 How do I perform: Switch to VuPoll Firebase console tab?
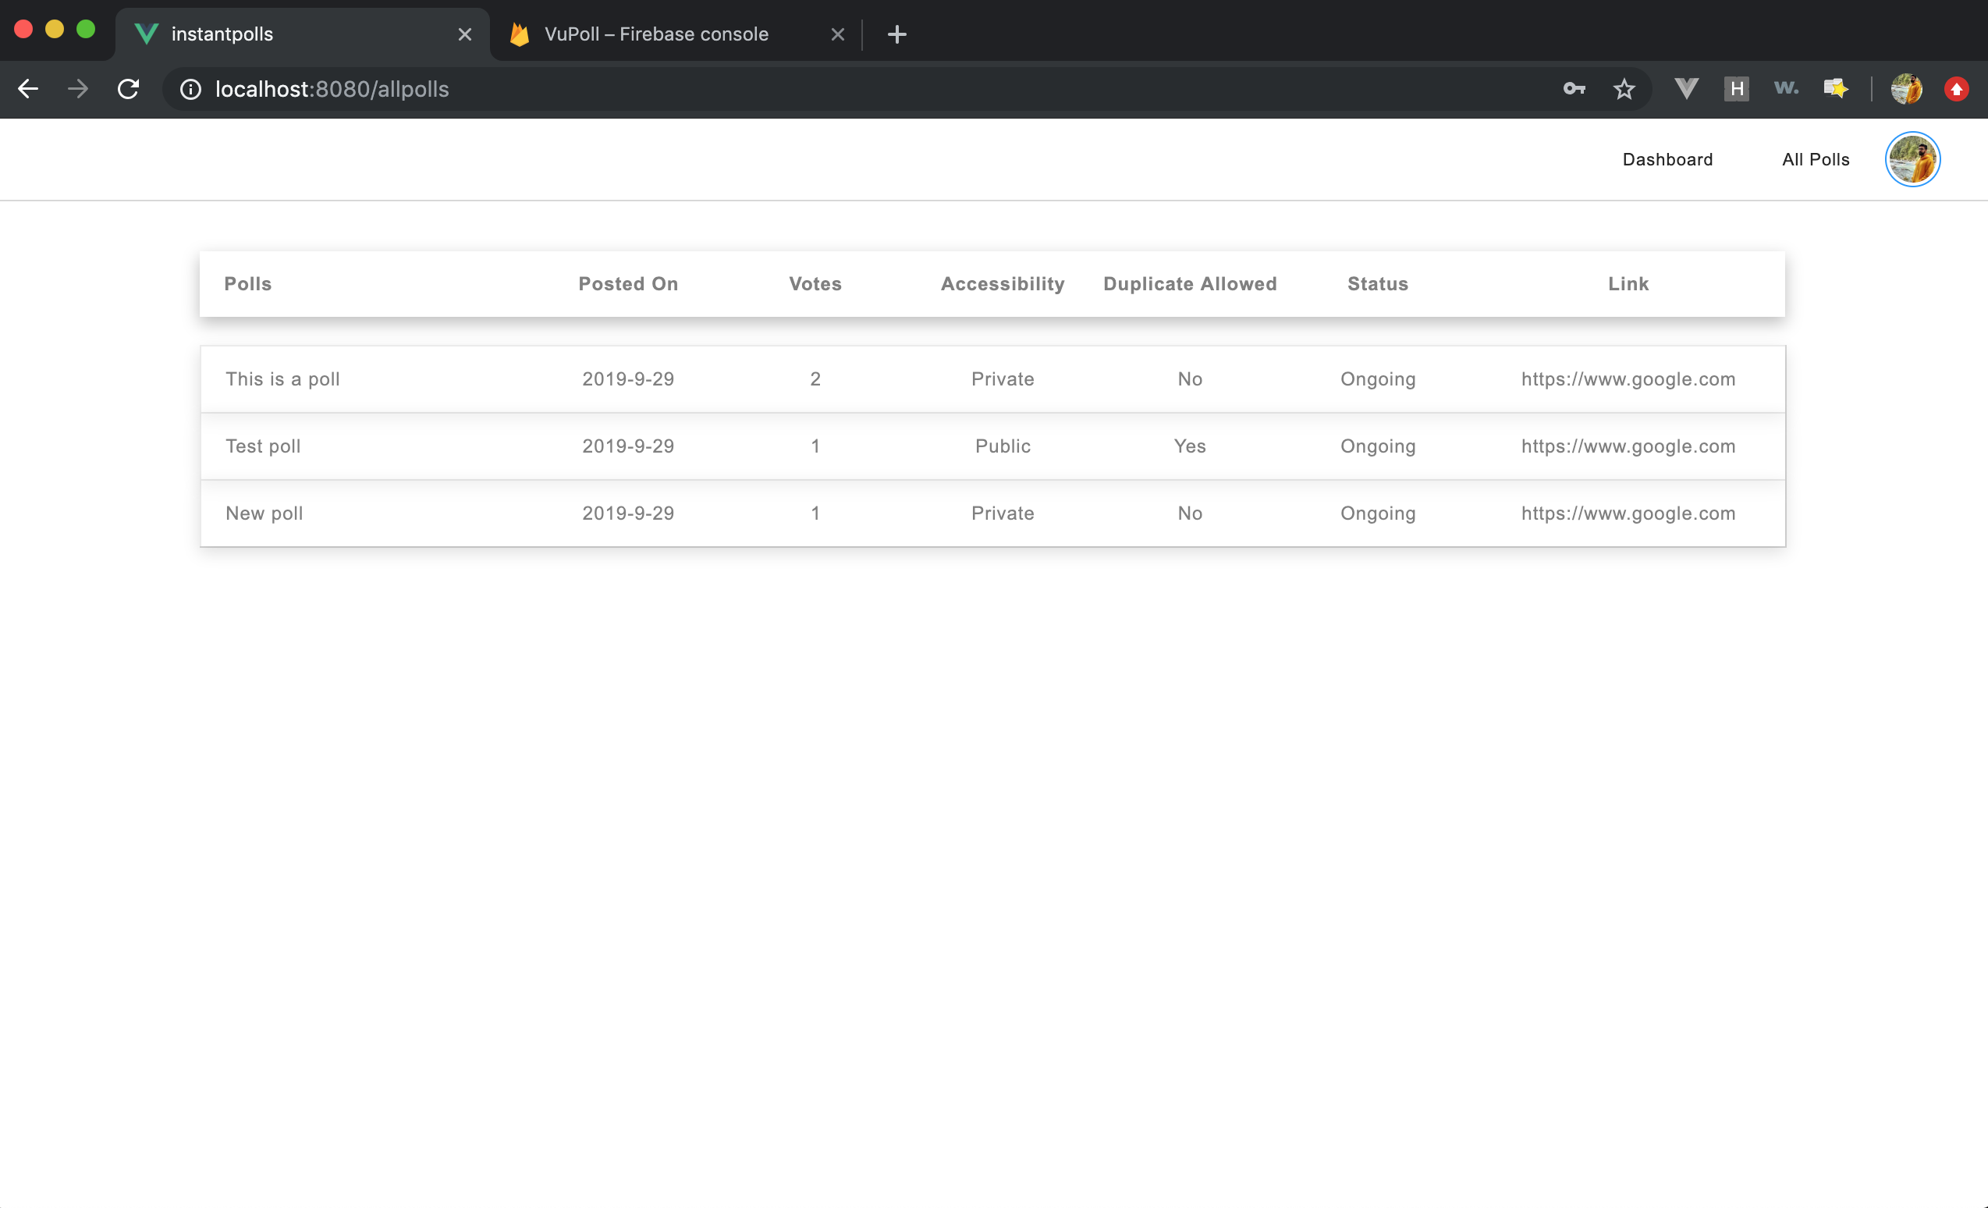pyautogui.click(x=655, y=34)
